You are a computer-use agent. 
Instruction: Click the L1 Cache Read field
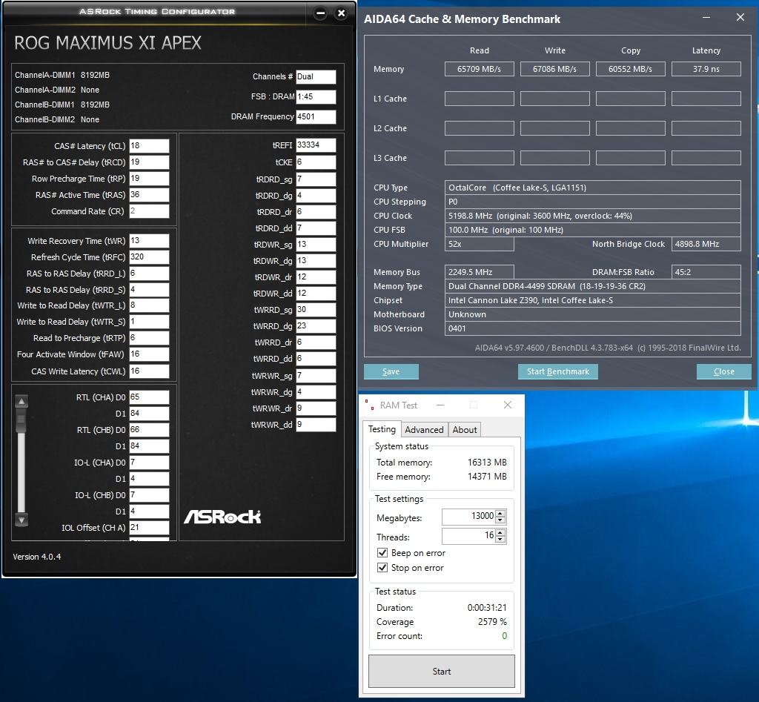coord(480,99)
